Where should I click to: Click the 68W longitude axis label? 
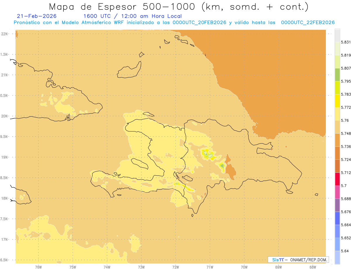pos(313,267)
